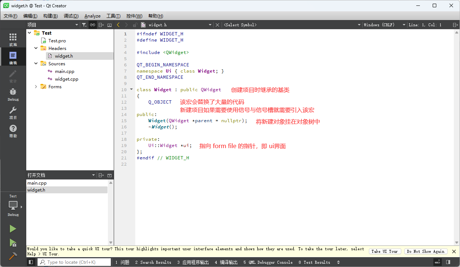The width and height of the screenshot is (460, 267).
Task: Click Take UI Tour button
Action: 385,251
